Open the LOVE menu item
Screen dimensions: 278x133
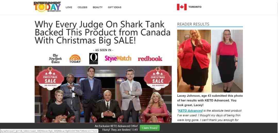coord(69,7)
